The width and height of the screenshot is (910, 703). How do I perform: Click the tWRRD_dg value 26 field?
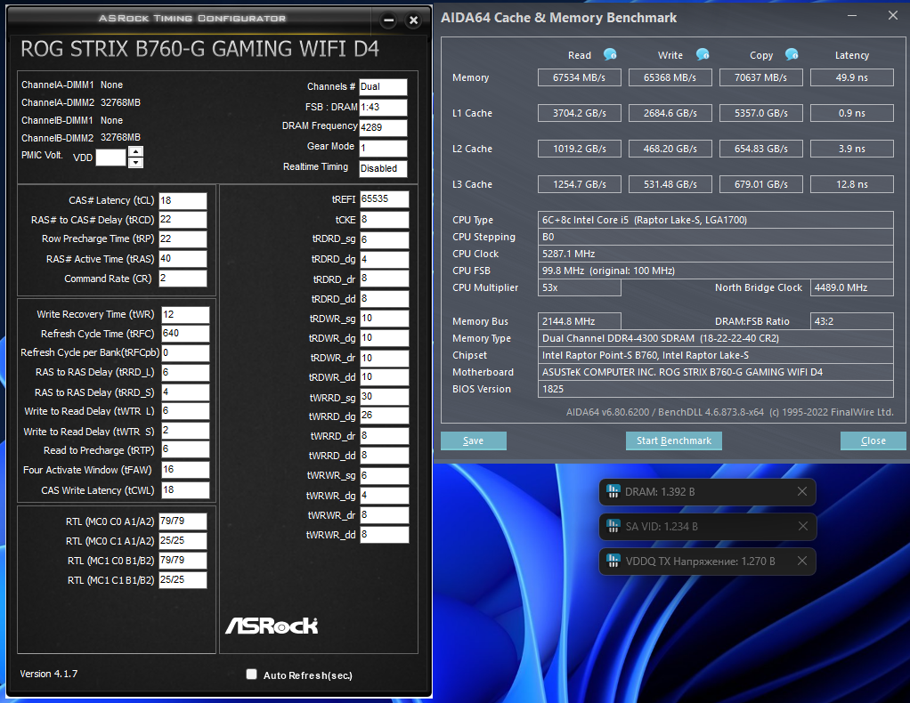[384, 416]
